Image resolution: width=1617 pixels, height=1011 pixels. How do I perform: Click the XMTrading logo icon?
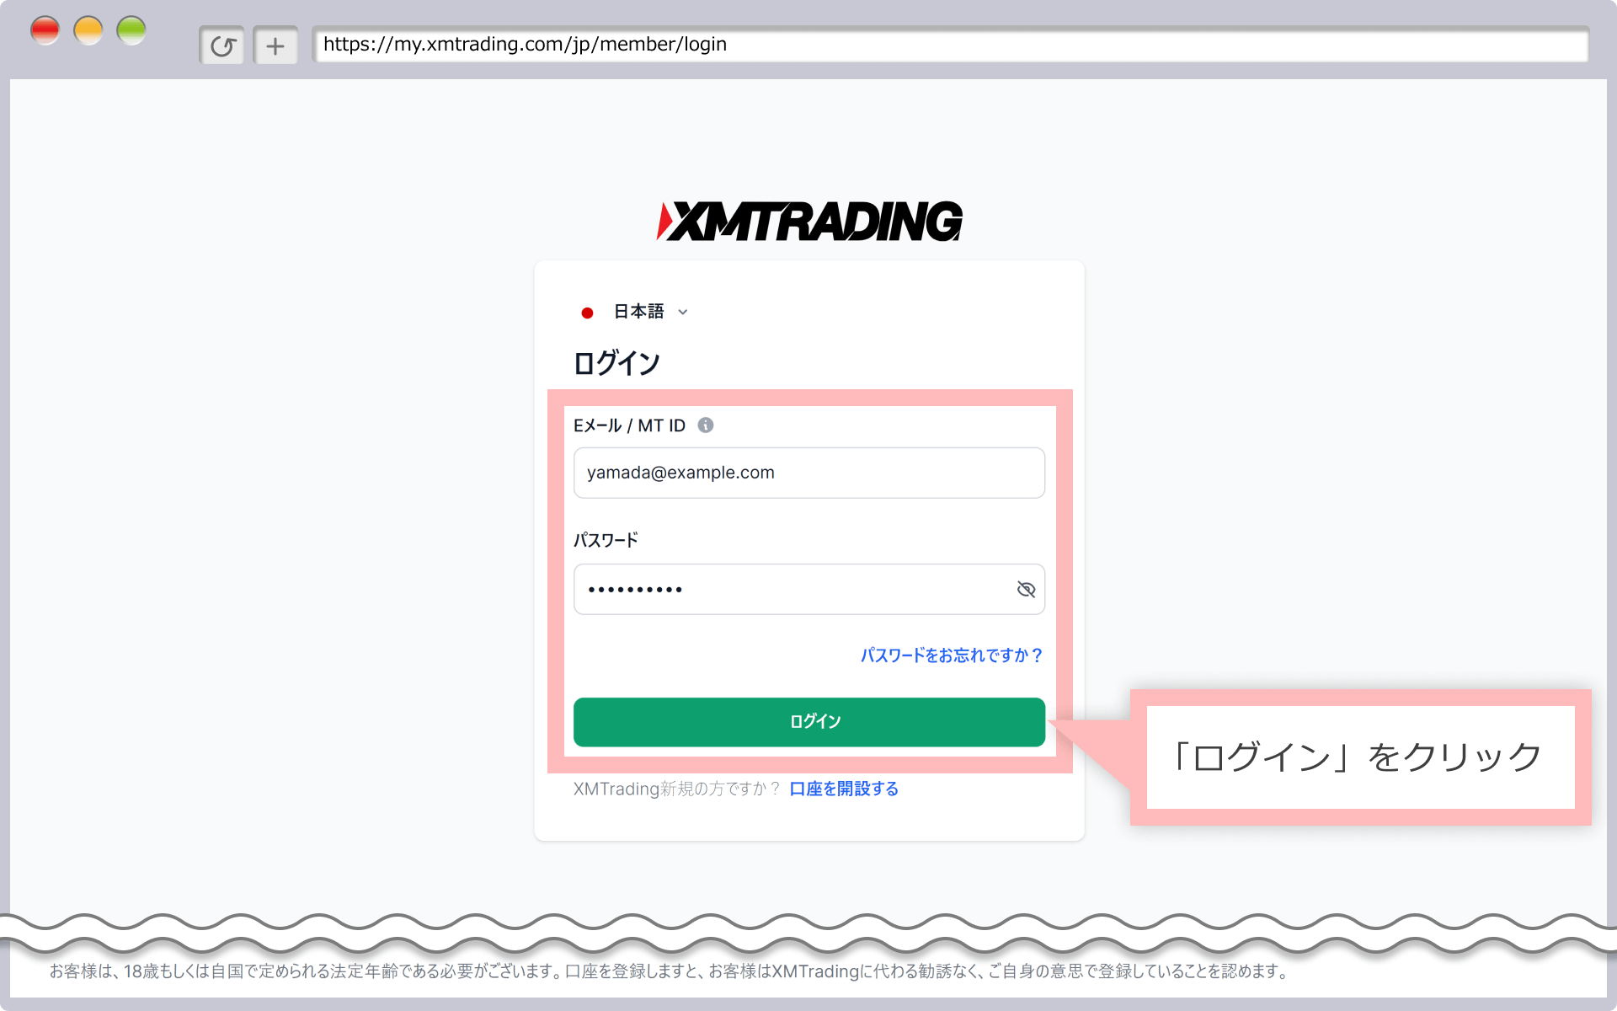click(808, 219)
